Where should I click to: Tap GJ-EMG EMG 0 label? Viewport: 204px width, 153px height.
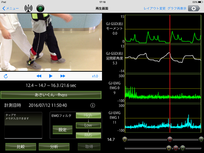pos(114,85)
